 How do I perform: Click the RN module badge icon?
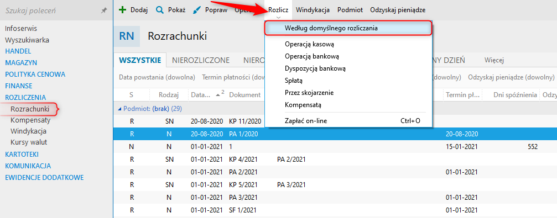point(127,36)
